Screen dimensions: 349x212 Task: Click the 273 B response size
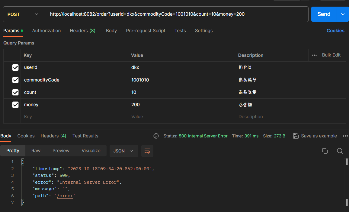(279, 136)
